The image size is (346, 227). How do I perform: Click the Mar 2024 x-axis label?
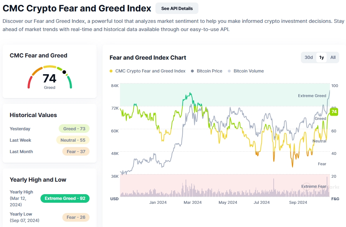192,202
